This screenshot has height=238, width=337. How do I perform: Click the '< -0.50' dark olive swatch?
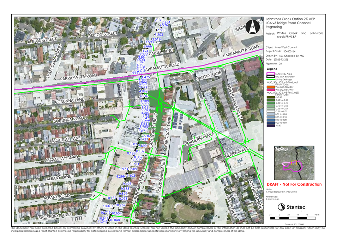click(271, 97)
